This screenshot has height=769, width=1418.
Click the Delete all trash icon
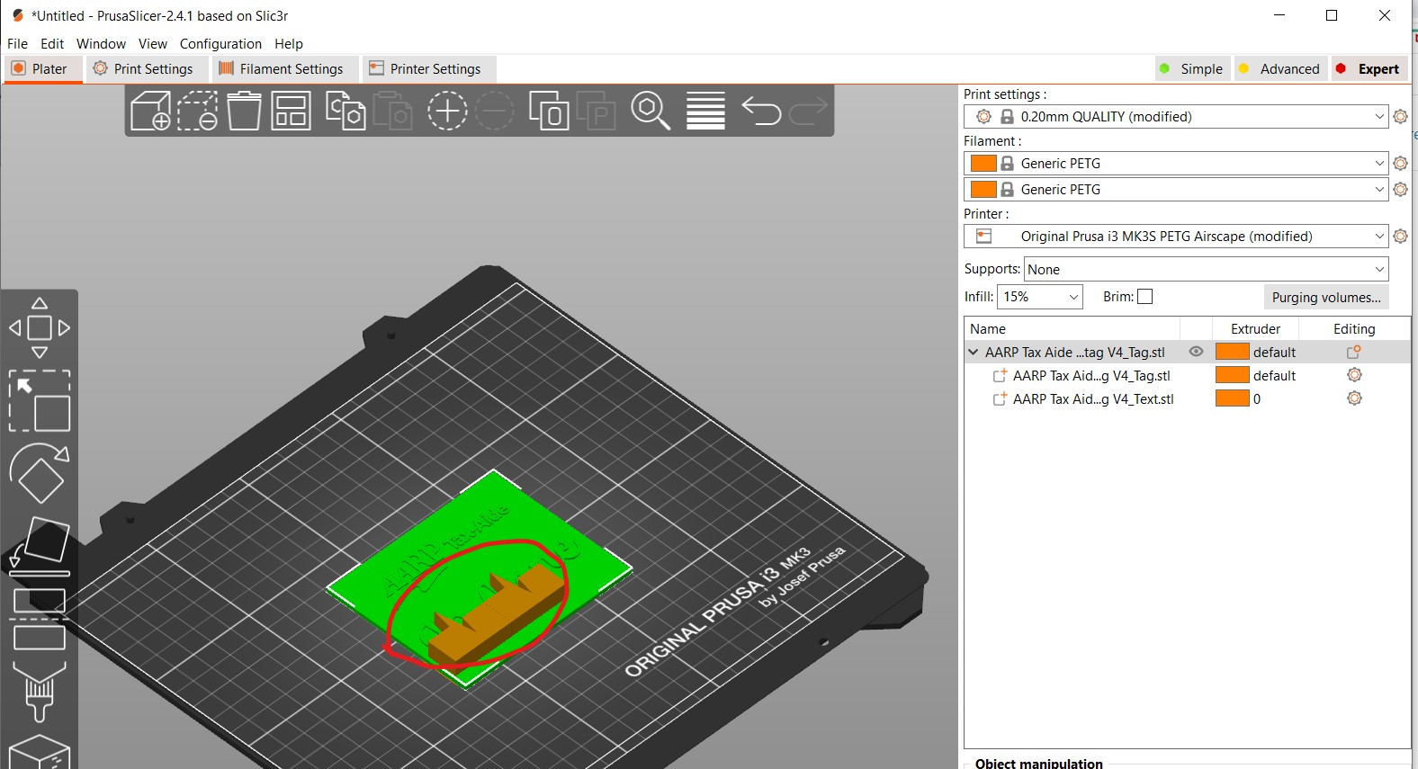tap(244, 111)
